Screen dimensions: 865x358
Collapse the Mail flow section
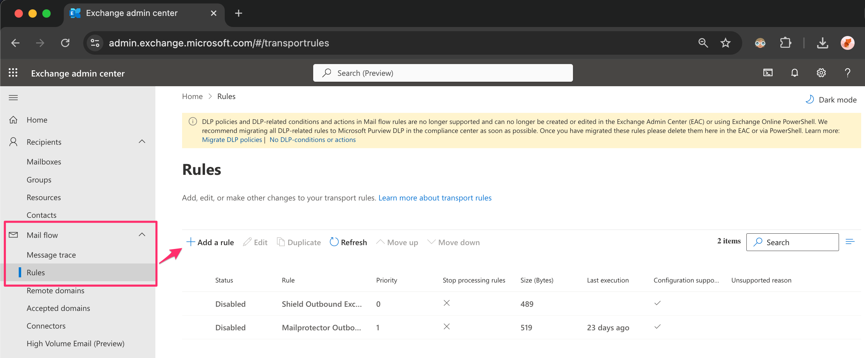click(x=142, y=235)
